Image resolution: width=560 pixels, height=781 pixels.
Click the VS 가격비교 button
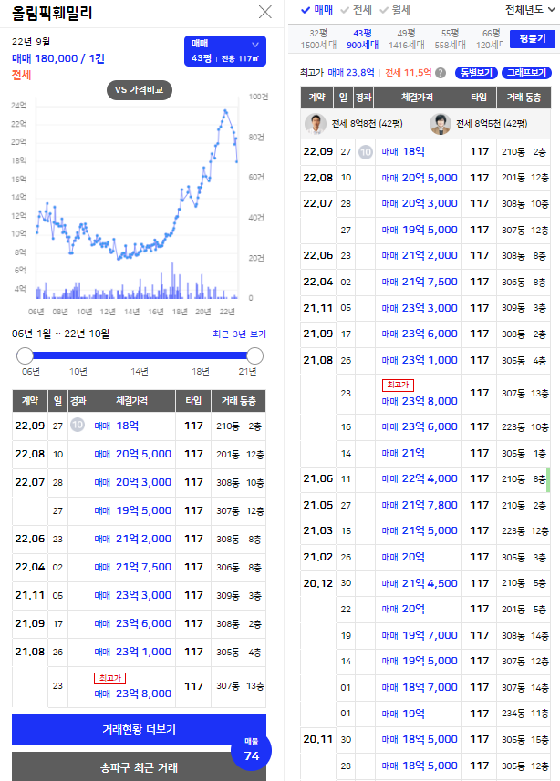click(x=140, y=90)
